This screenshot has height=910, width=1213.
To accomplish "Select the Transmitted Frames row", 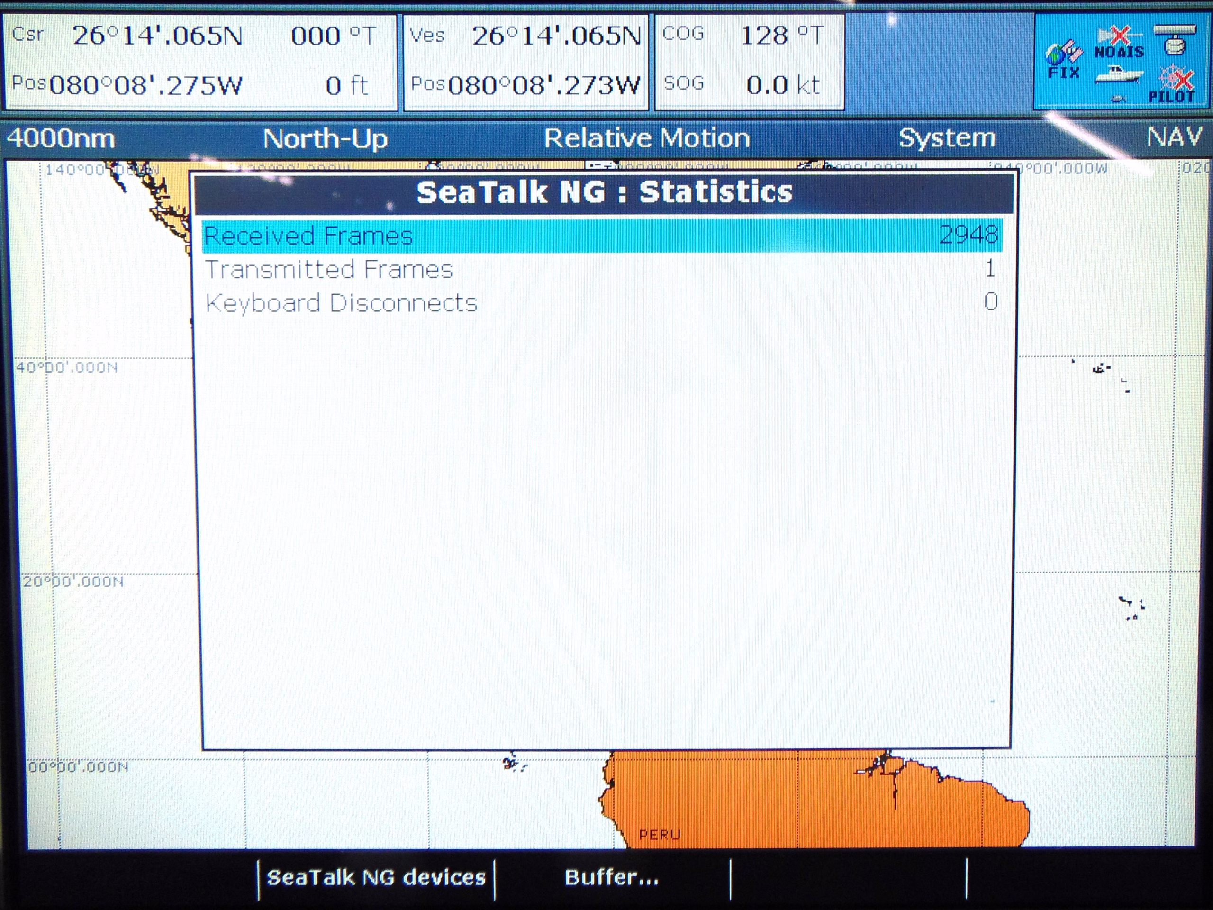I will [x=602, y=269].
